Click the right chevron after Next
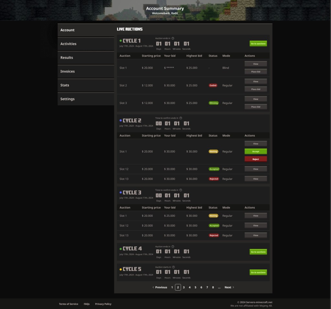Image resolution: width=331 pixels, height=309 pixels. [233, 287]
